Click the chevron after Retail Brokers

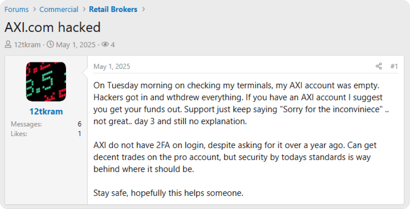pyautogui.click(x=143, y=9)
